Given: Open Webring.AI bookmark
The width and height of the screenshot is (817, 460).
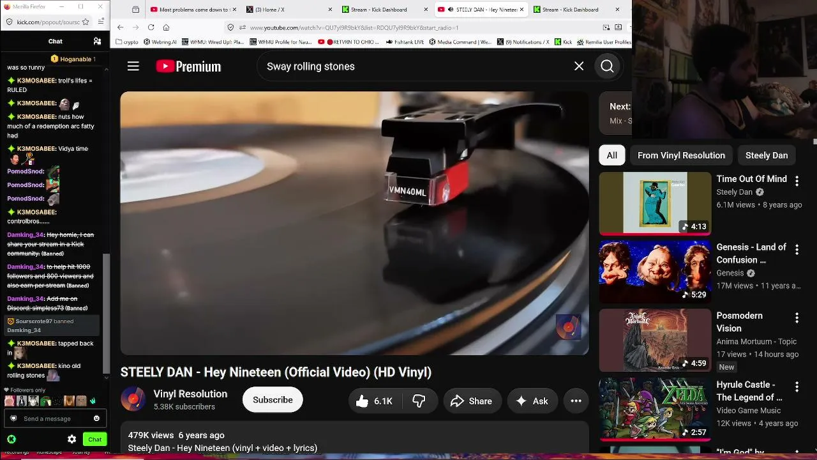Looking at the screenshot, I should pyautogui.click(x=160, y=42).
